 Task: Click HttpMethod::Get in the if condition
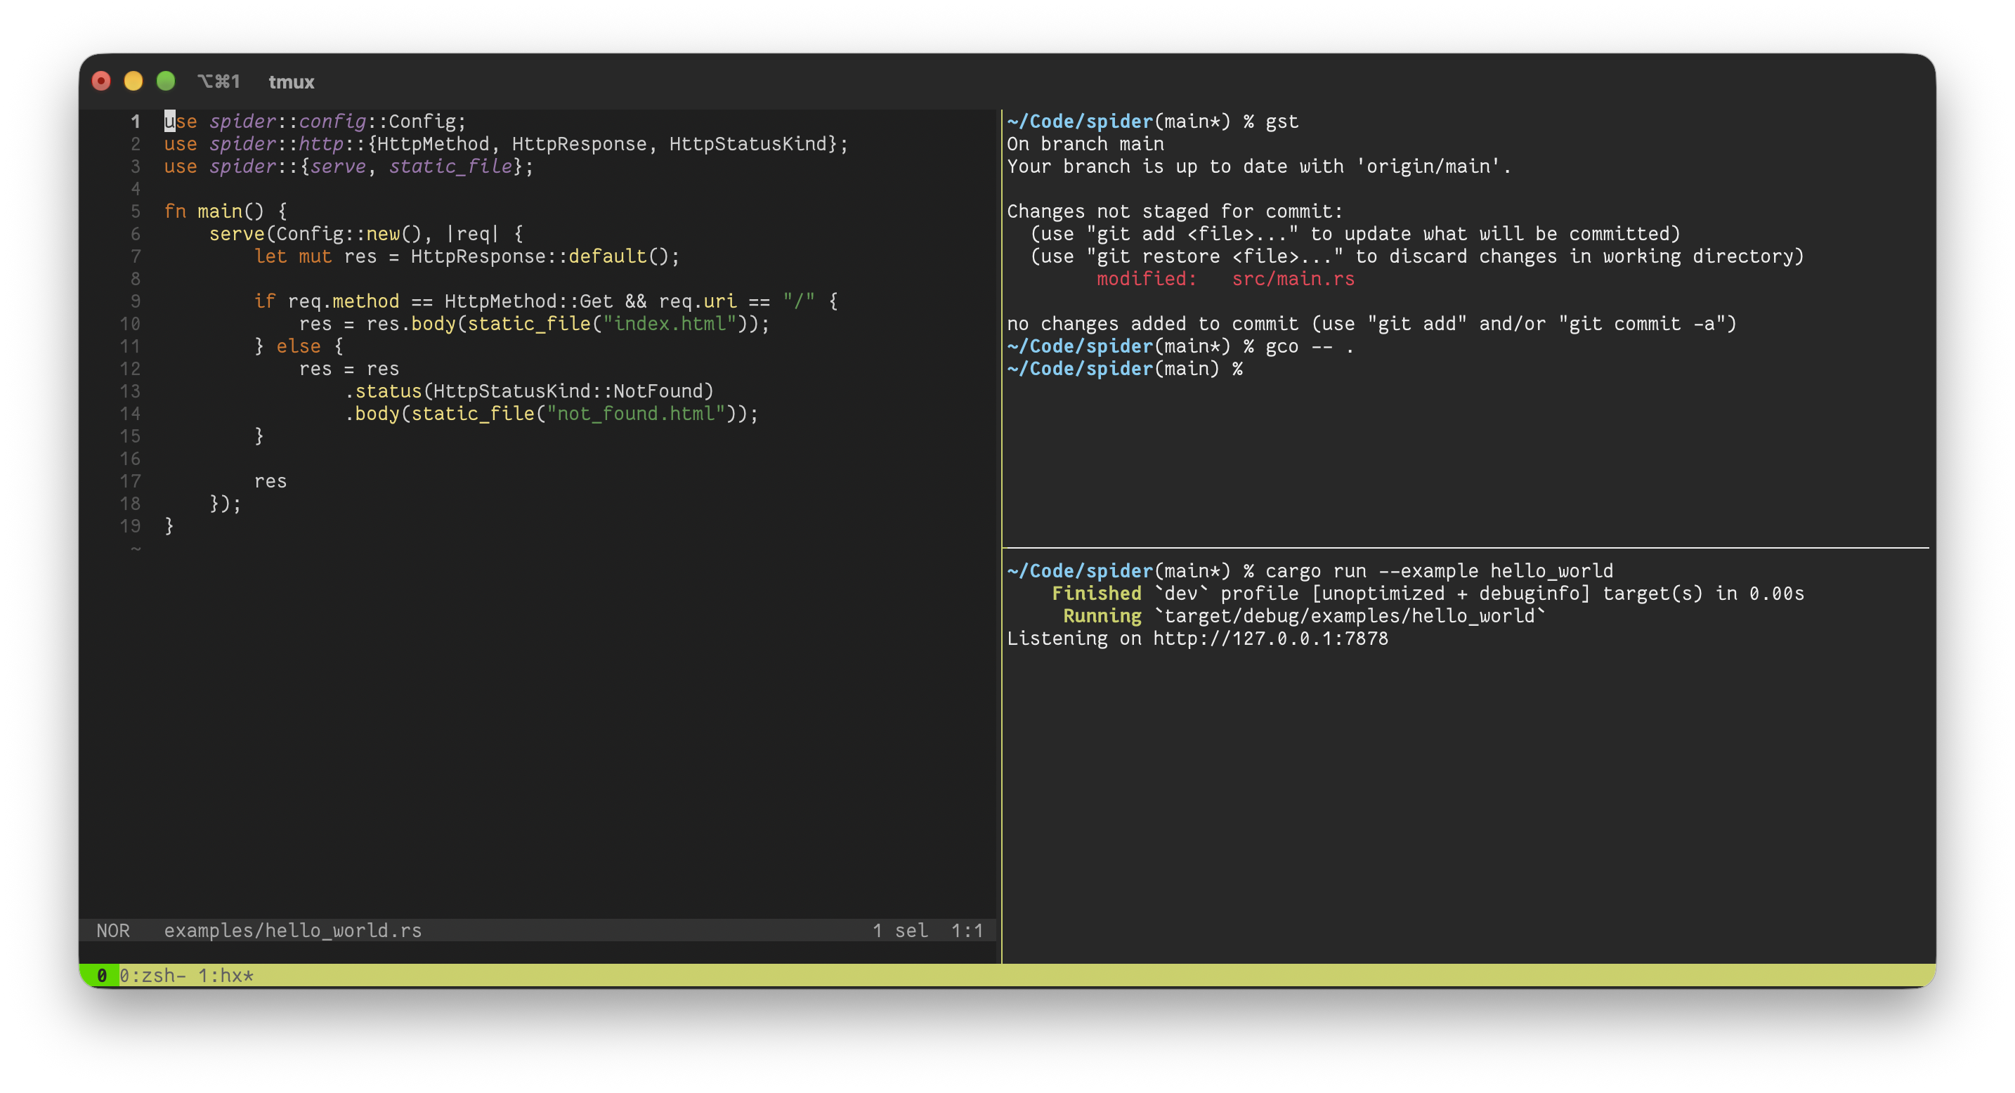pyautogui.click(x=528, y=301)
